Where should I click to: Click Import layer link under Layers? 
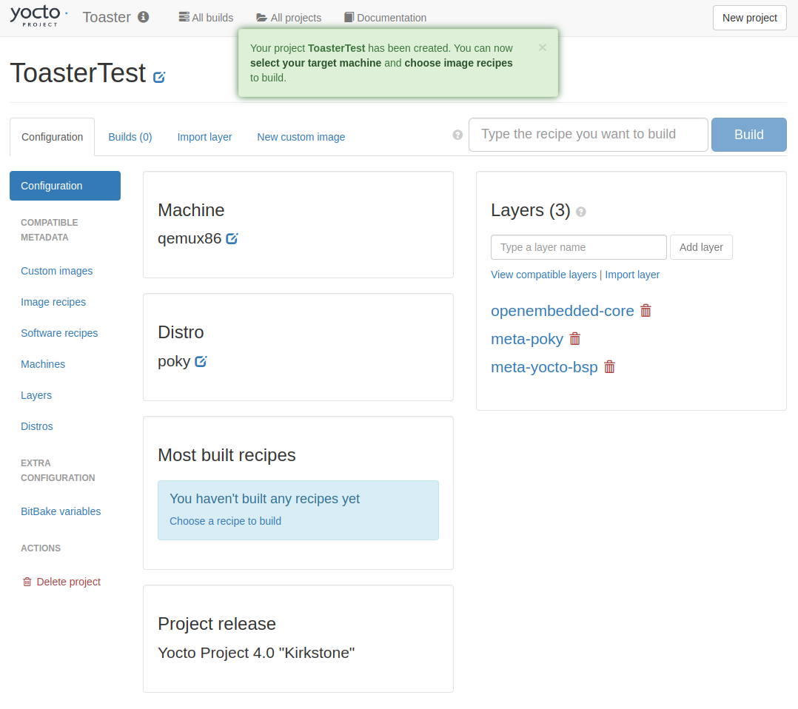[632, 275]
